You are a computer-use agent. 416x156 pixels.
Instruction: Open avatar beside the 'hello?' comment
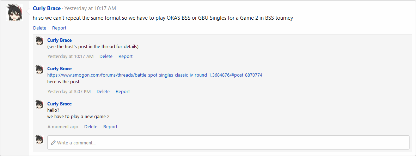(x=39, y=104)
